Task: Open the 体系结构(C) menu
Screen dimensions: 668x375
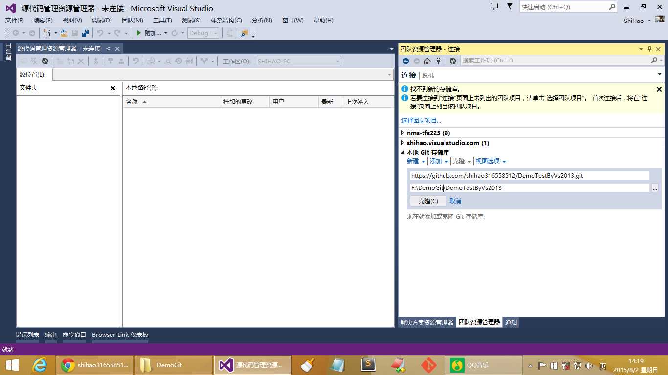Action: [226, 21]
